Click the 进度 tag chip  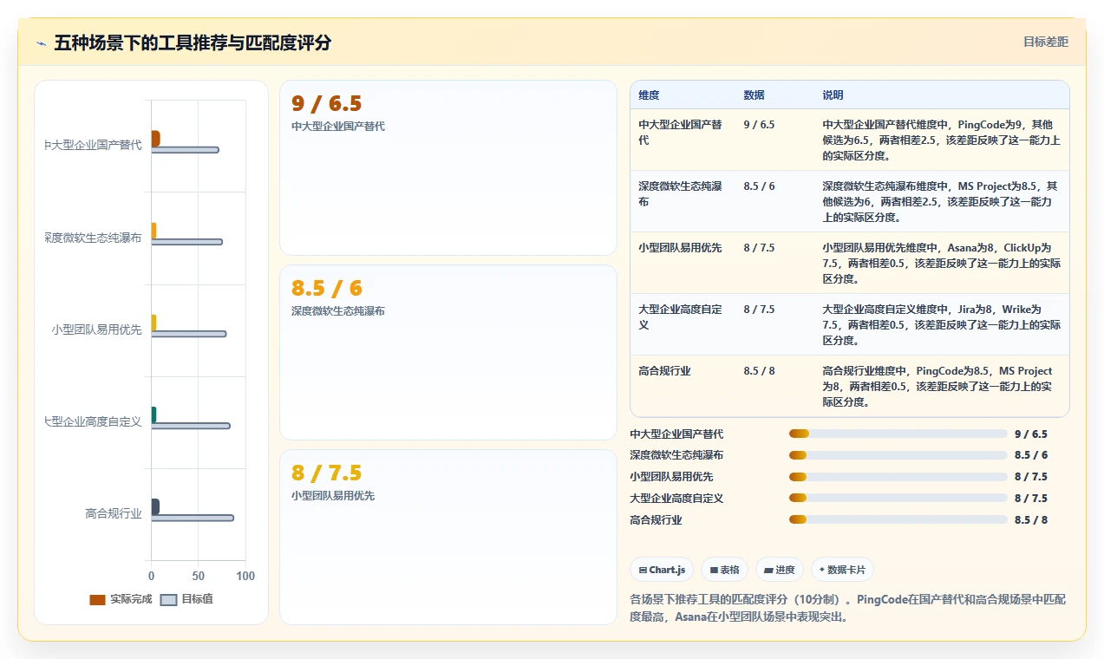click(x=780, y=570)
